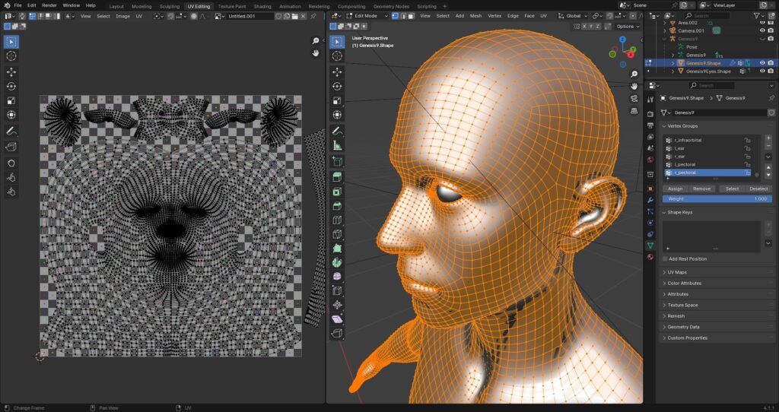Select the Shear tool
779x412 pixels.
coord(337,319)
